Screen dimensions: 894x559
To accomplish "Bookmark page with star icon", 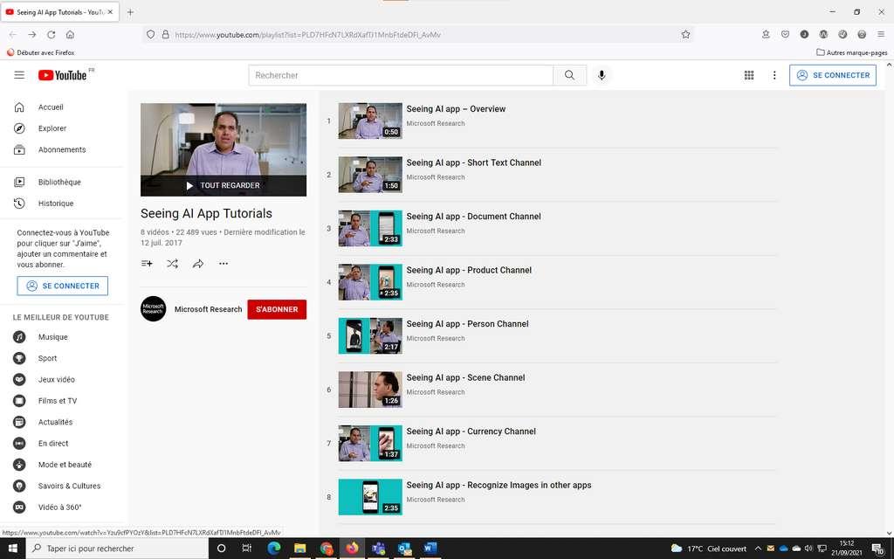I will (x=685, y=34).
